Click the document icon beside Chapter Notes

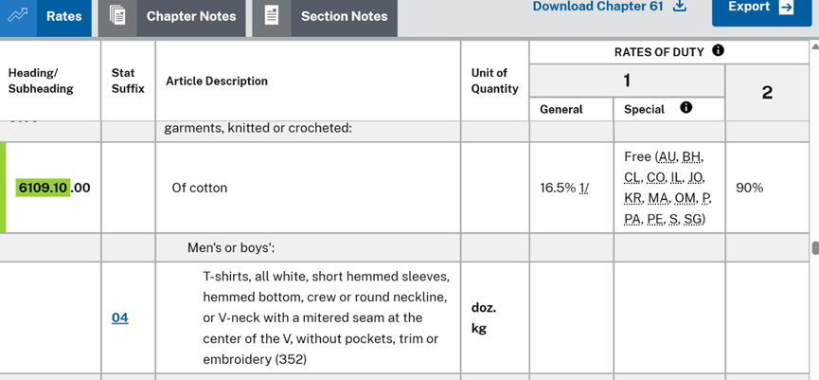(118, 16)
